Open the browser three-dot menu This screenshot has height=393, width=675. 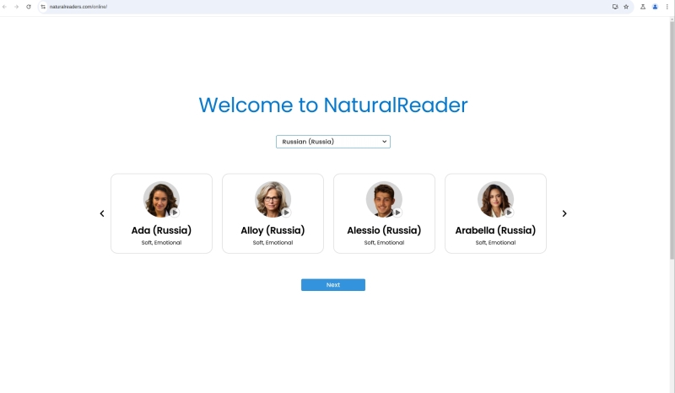(667, 6)
